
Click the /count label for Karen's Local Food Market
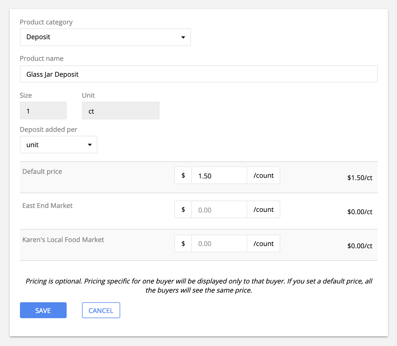click(263, 244)
